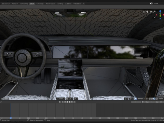Jump to the start frame
This screenshot has width=164, height=123.
[x=63, y=102]
